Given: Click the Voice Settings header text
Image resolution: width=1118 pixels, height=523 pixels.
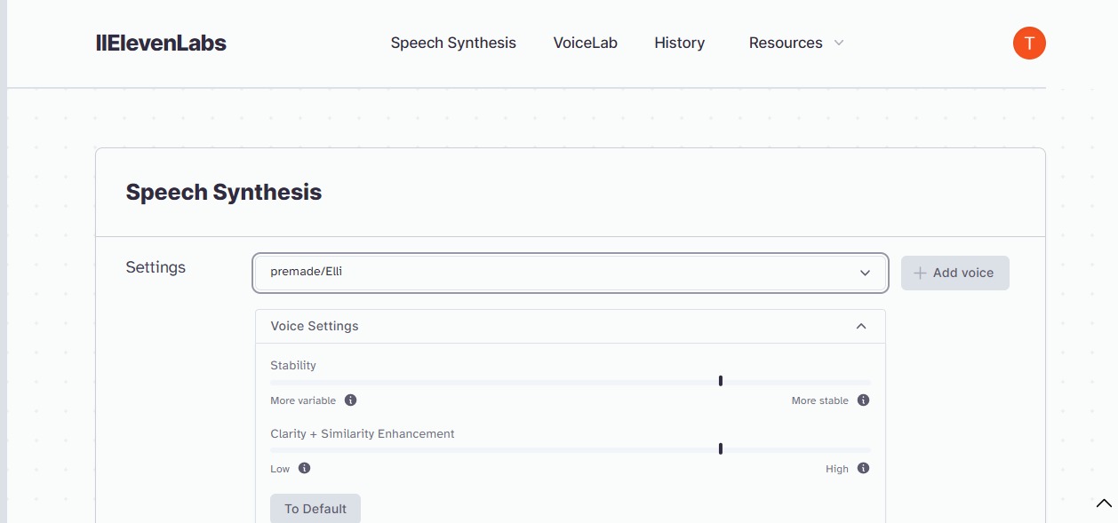Looking at the screenshot, I should pos(315,326).
